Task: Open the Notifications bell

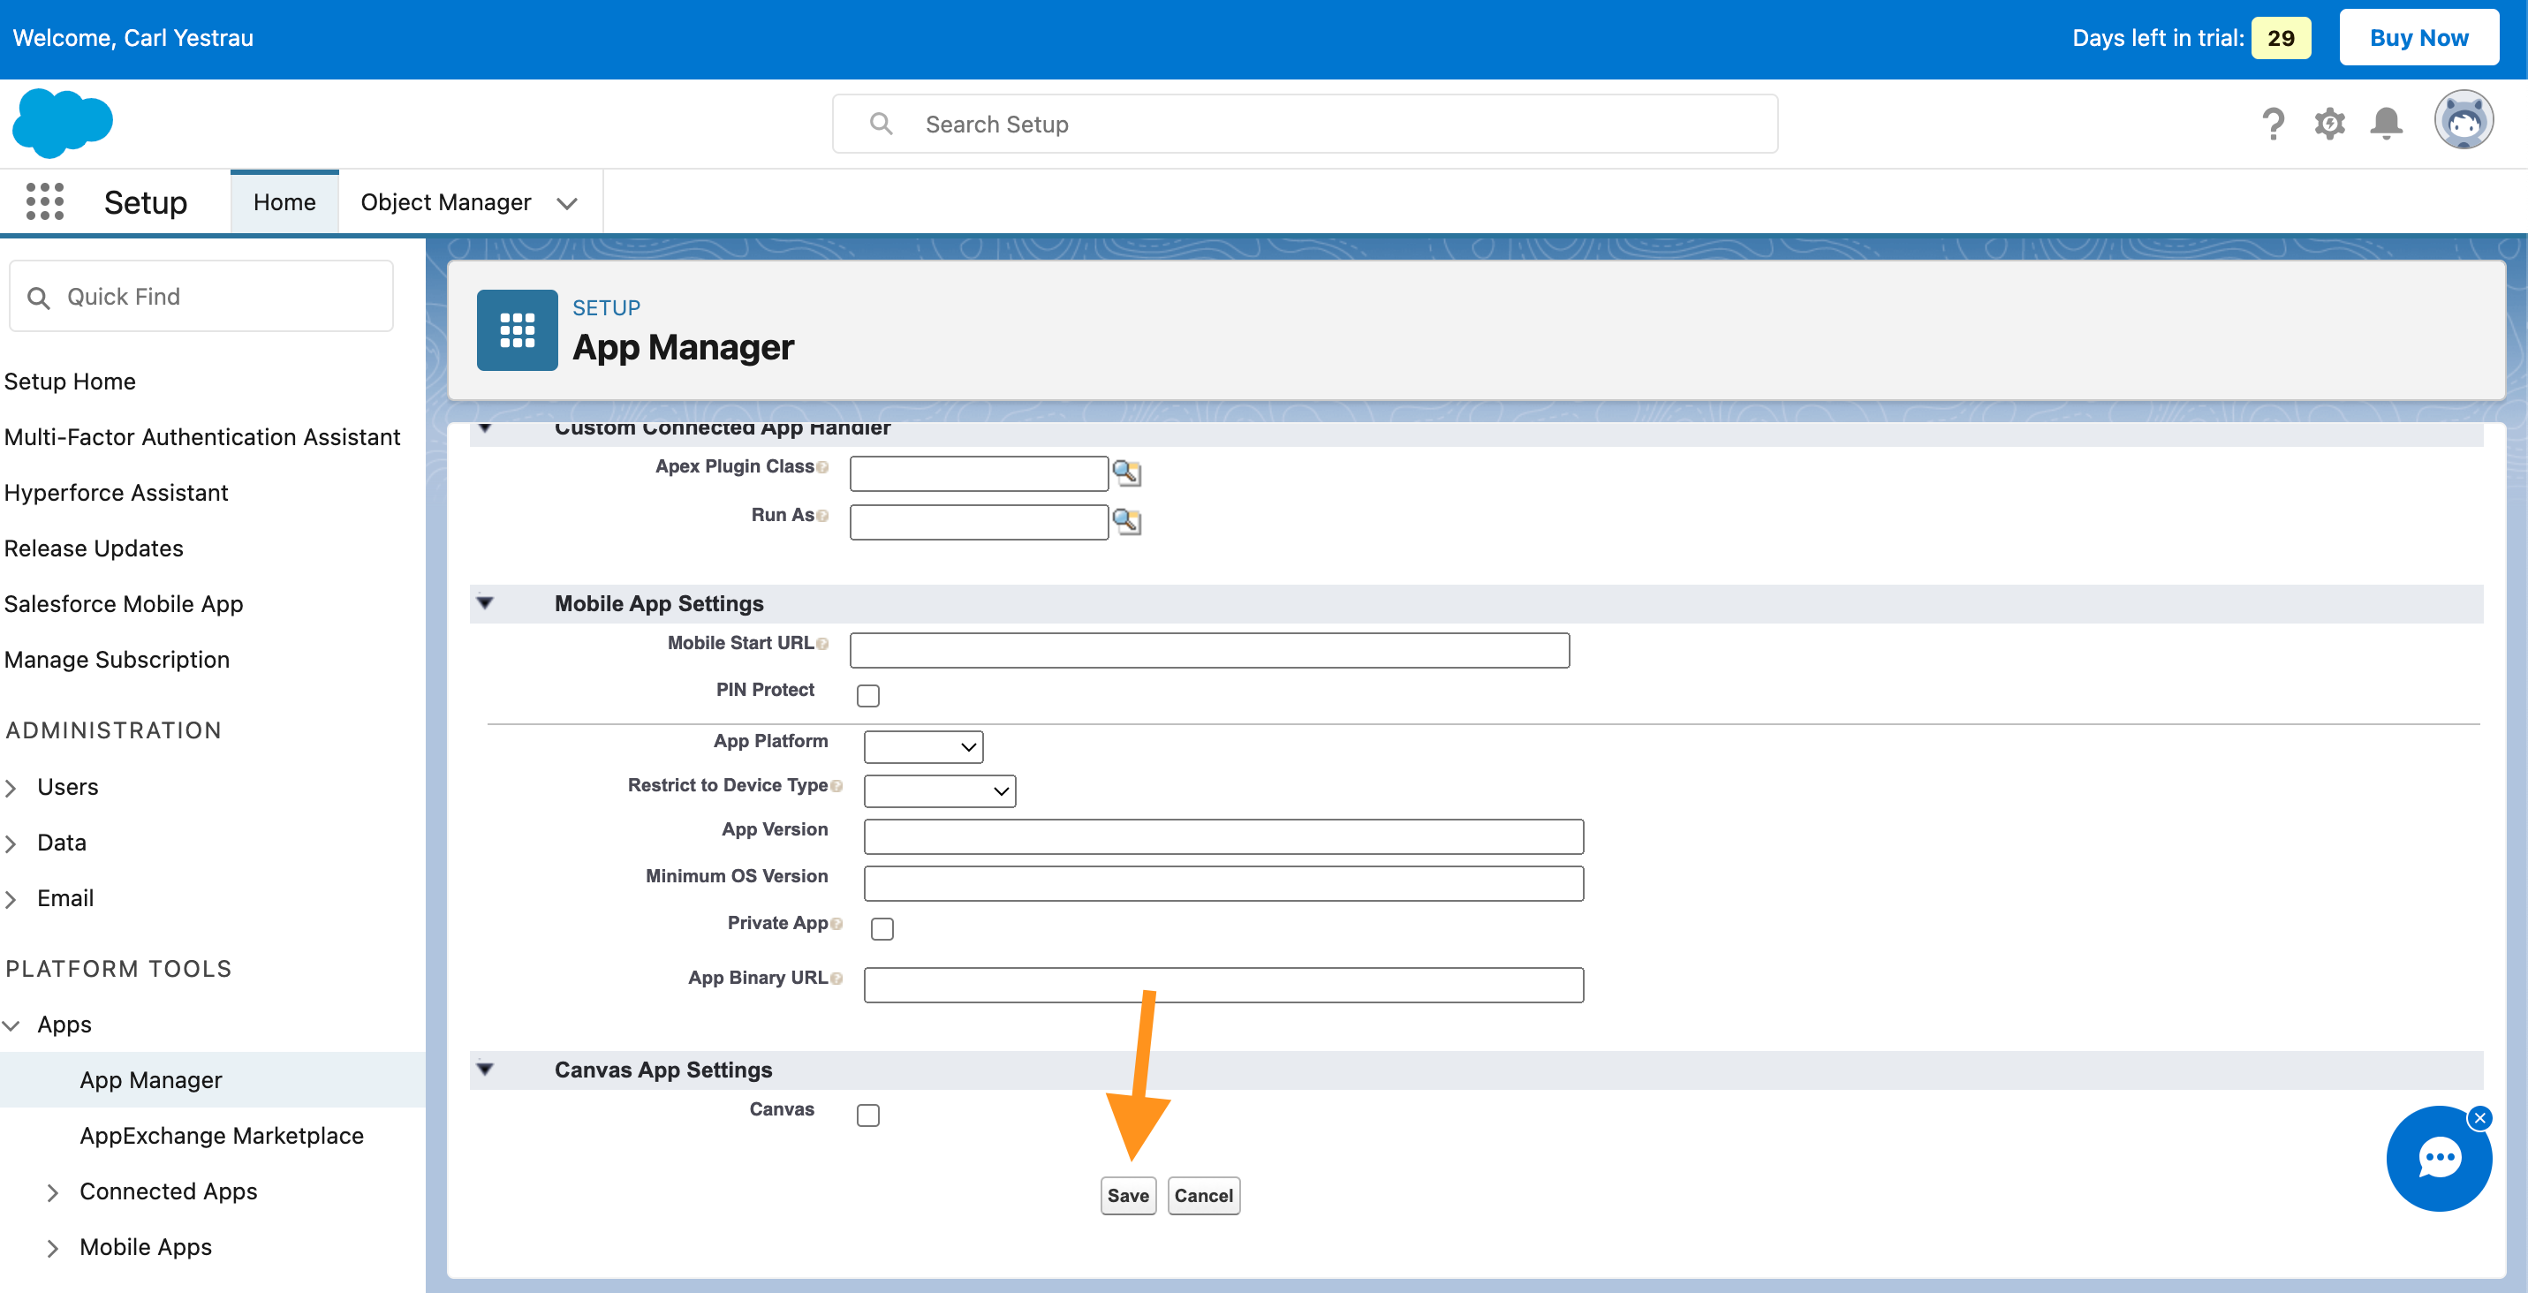Action: (x=2387, y=124)
